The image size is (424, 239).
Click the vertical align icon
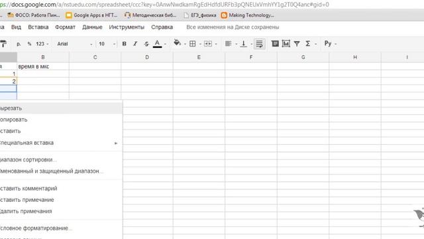pyautogui.click(x=243, y=44)
